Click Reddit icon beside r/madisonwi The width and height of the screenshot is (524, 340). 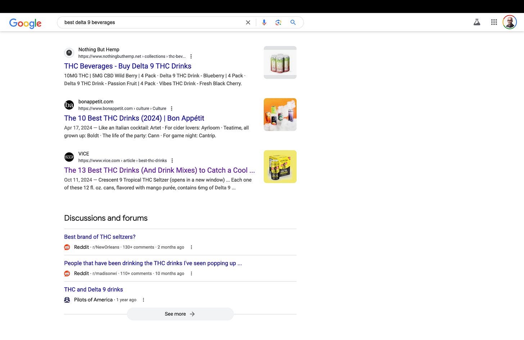67,274
